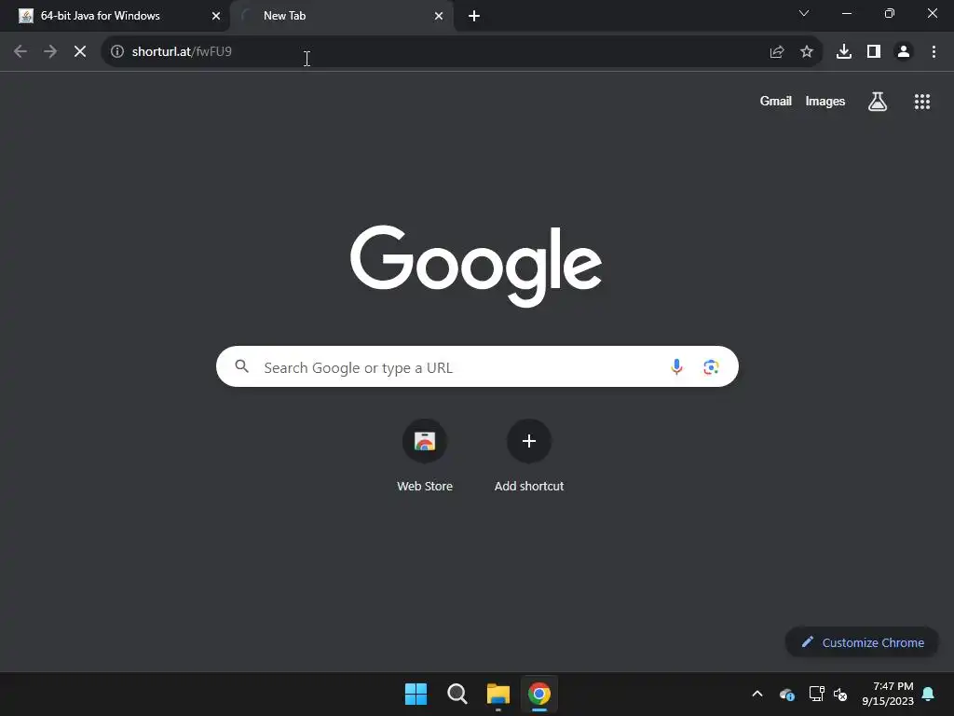Open the Windows Start menu
Image resolution: width=954 pixels, height=716 pixels.
(416, 694)
